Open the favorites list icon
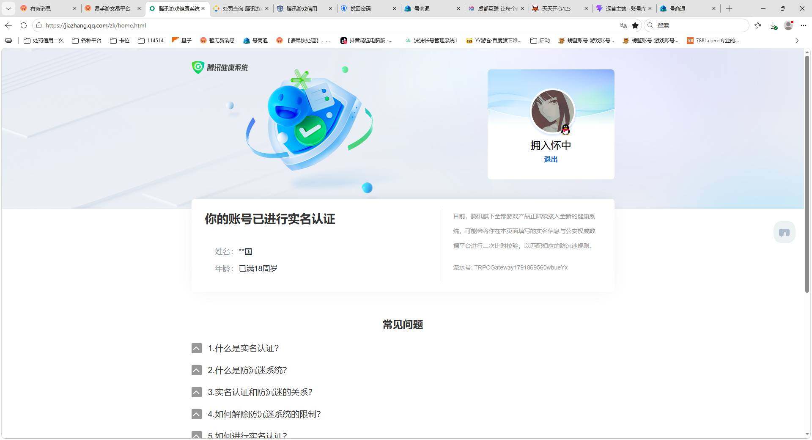This screenshot has width=812, height=440. tap(758, 25)
